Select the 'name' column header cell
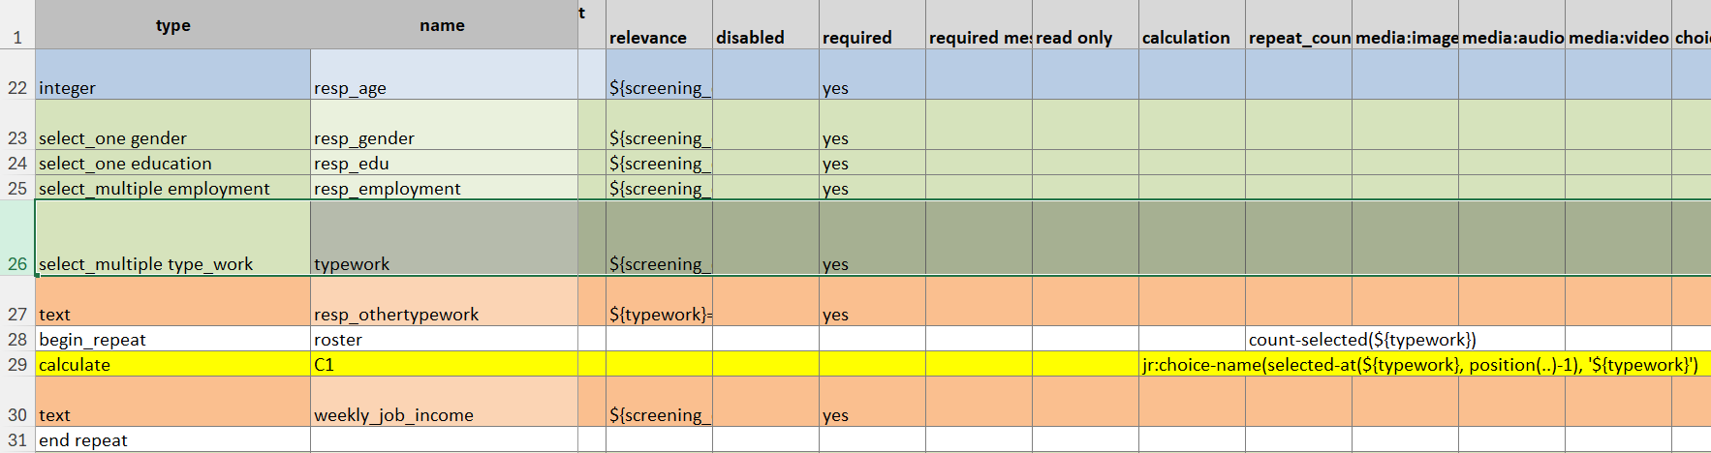The image size is (1711, 453). coord(443,25)
